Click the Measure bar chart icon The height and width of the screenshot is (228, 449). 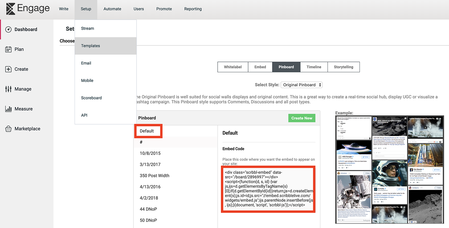click(x=8, y=109)
